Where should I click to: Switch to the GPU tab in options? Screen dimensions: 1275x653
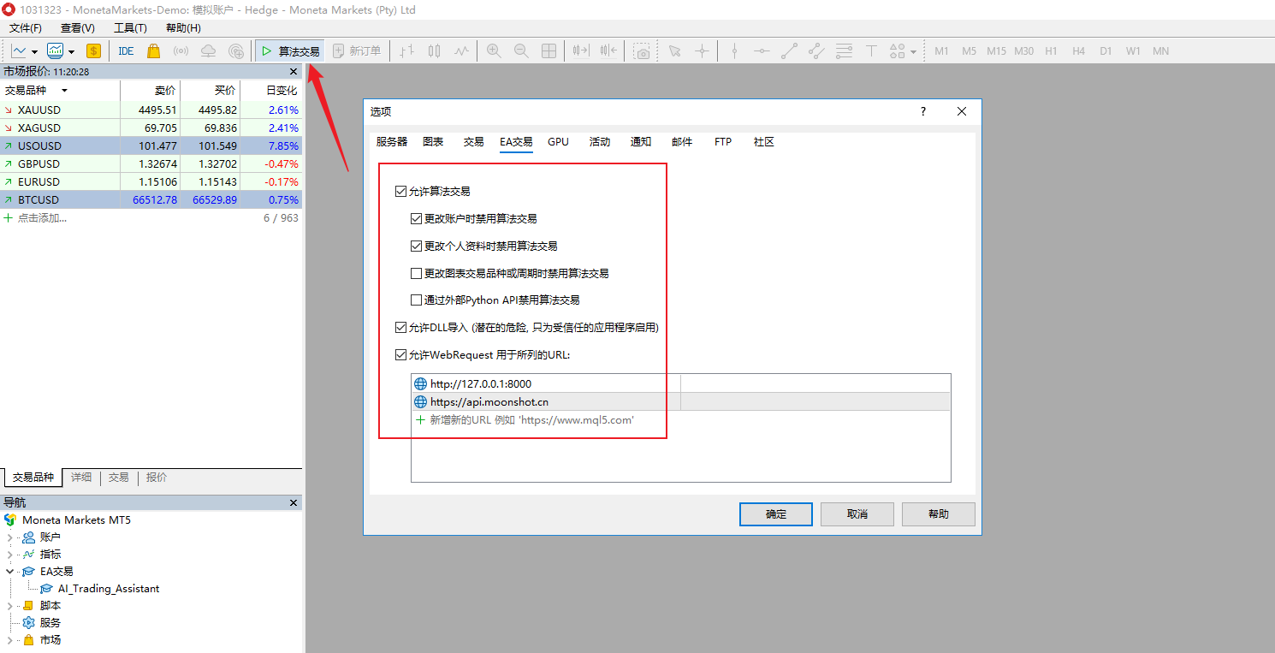[558, 142]
